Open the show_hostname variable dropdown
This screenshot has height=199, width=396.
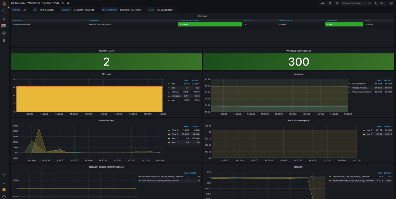(131, 10)
